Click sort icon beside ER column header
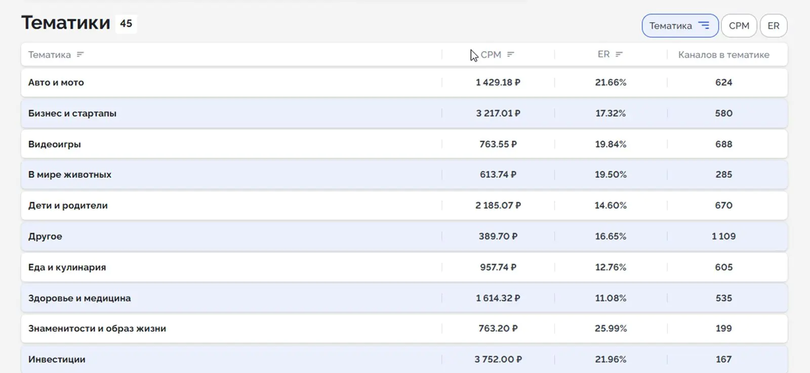Viewport: 810px width, 373px height. pyautogui.click(x=619, y=55)
